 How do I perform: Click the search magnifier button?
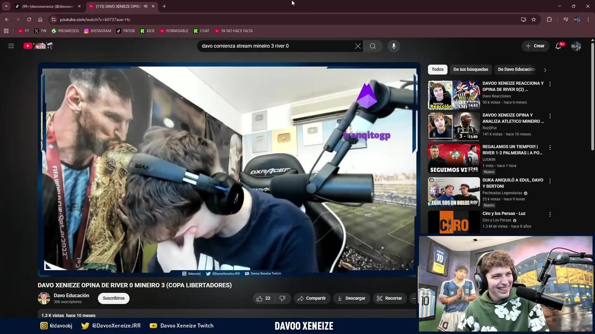(373, 46)
